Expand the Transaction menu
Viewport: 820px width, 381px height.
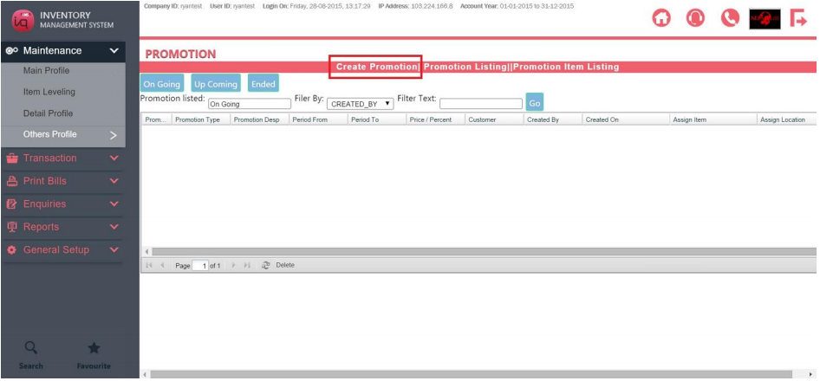click(x=62, y=158)
